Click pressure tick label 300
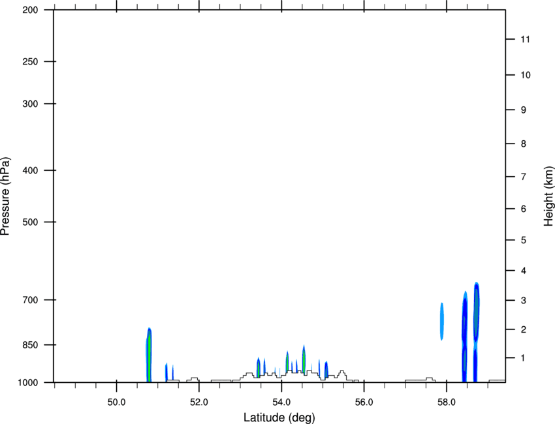555x424 pixels. [x=30, y=104]
